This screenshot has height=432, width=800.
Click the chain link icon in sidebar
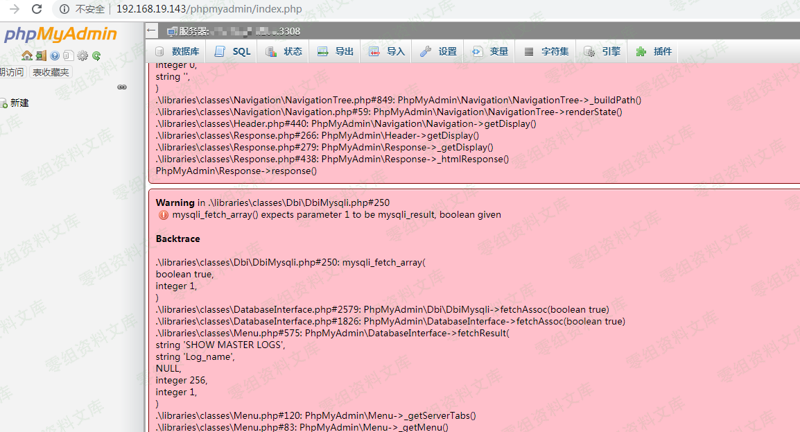click(122, 87)
